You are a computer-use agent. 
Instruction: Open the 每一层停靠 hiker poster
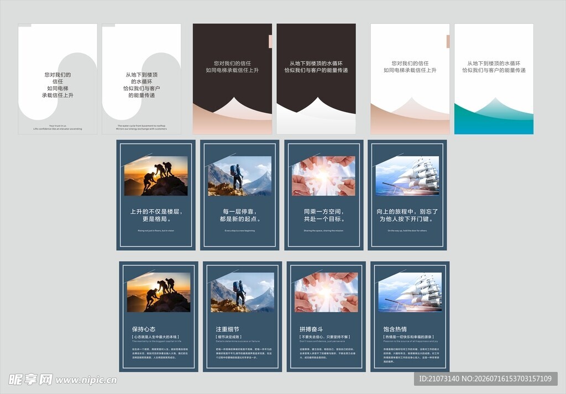(x=240, y=195)
